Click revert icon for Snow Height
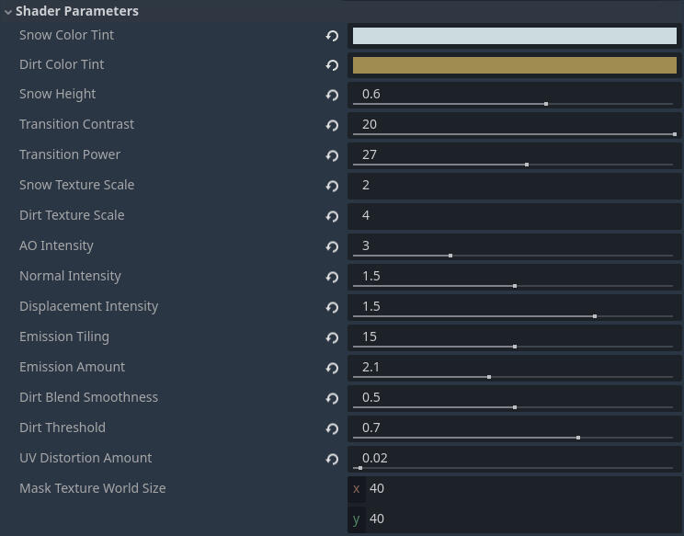Viewport: 684px width, 536px height. click(x=332, y=95)
